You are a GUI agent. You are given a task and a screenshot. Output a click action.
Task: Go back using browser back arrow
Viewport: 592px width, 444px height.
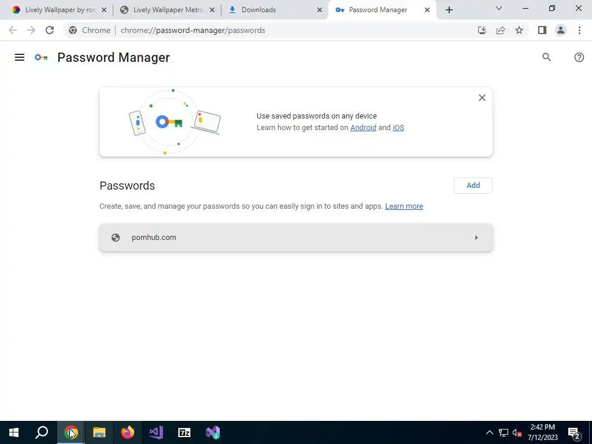(x=13, y=30)
